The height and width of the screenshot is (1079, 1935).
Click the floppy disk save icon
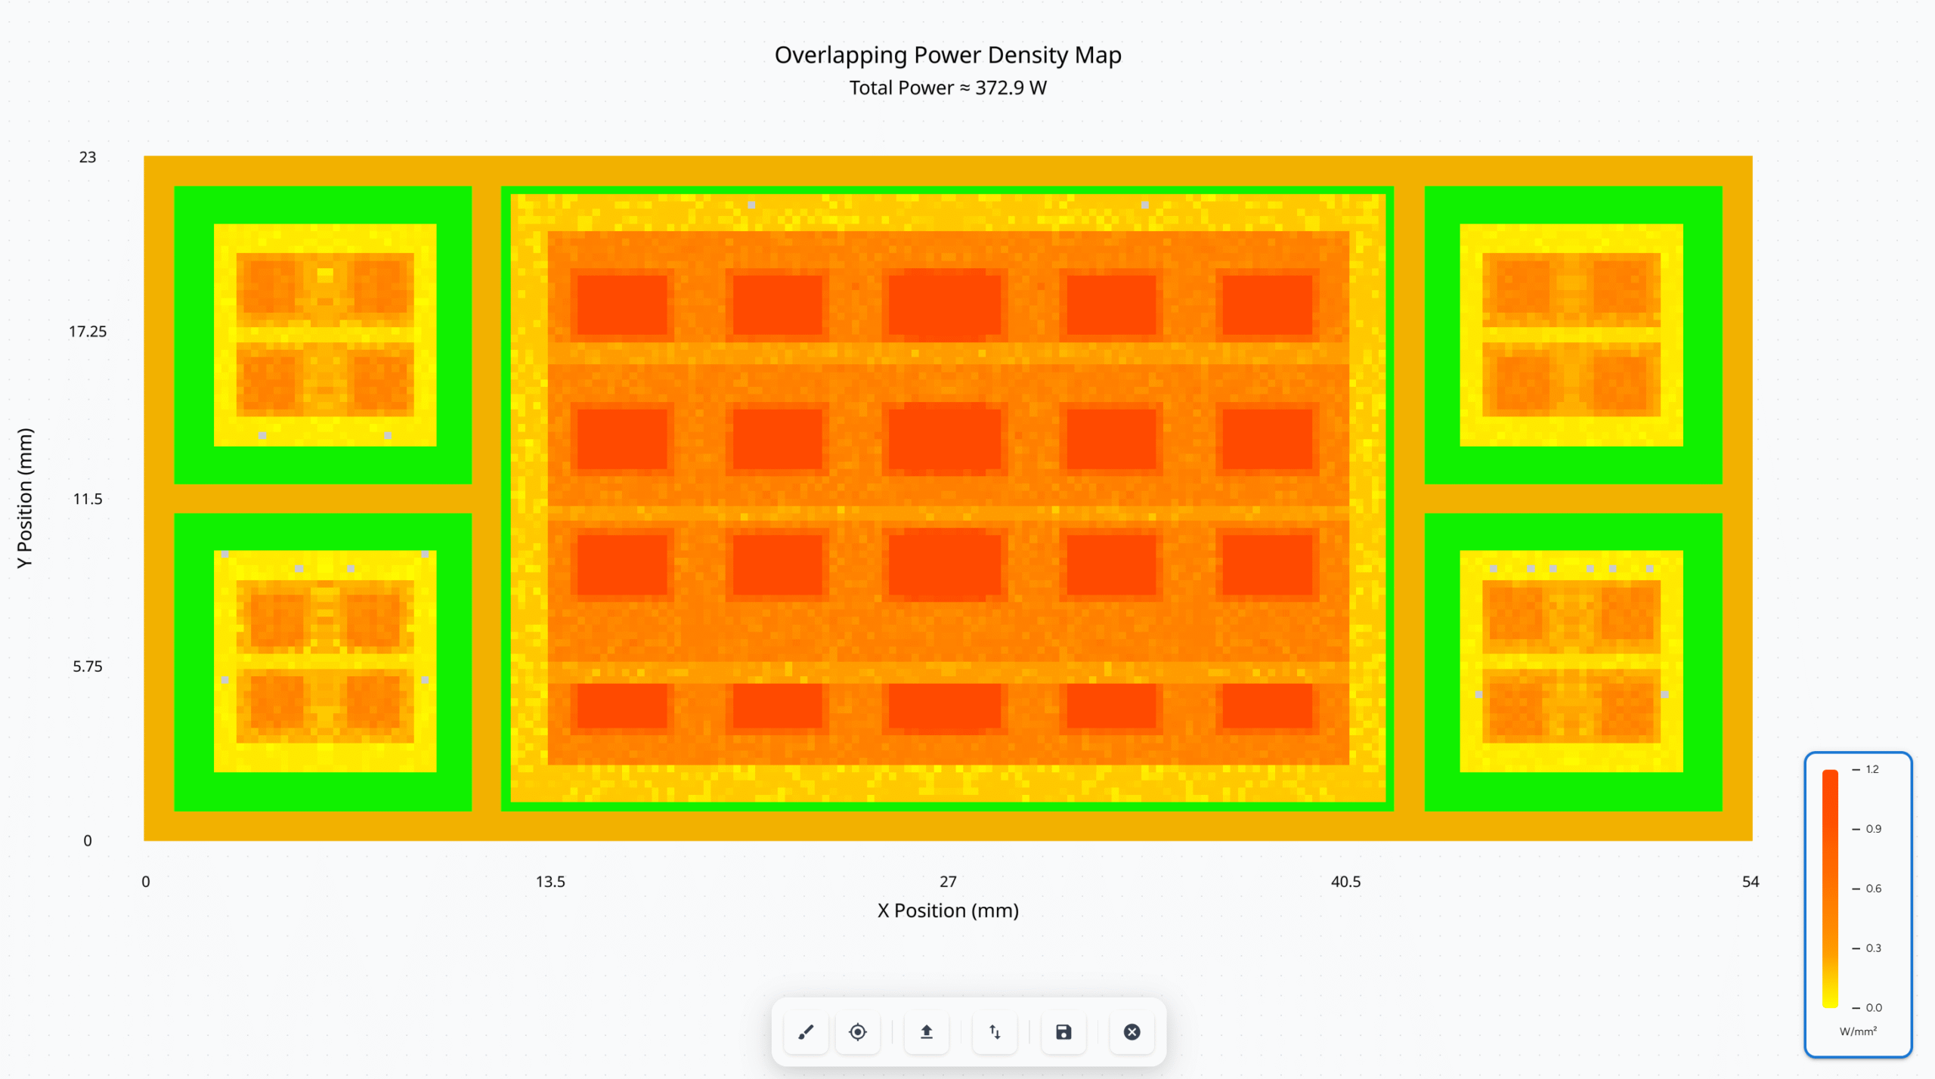tap(1063, 1032)
